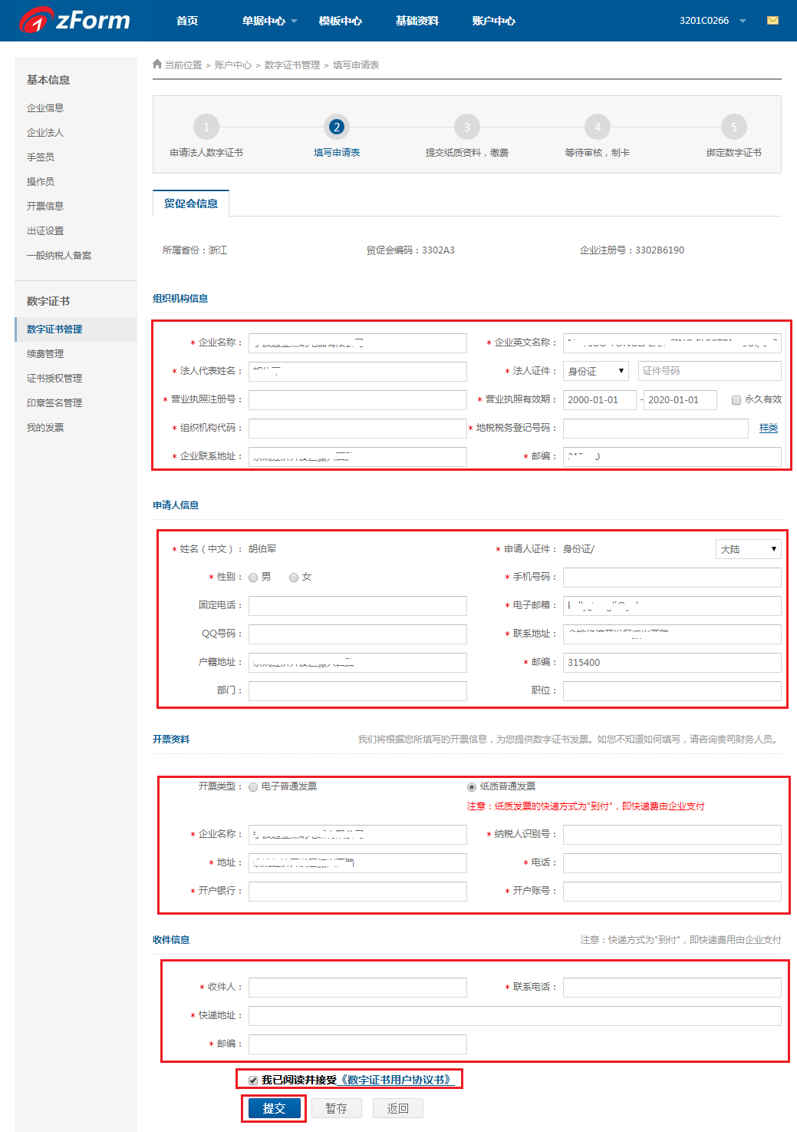Open 续费管理 in the sidebar
Viewport: 797px width, 1132px height.
(x=45, y=354)
